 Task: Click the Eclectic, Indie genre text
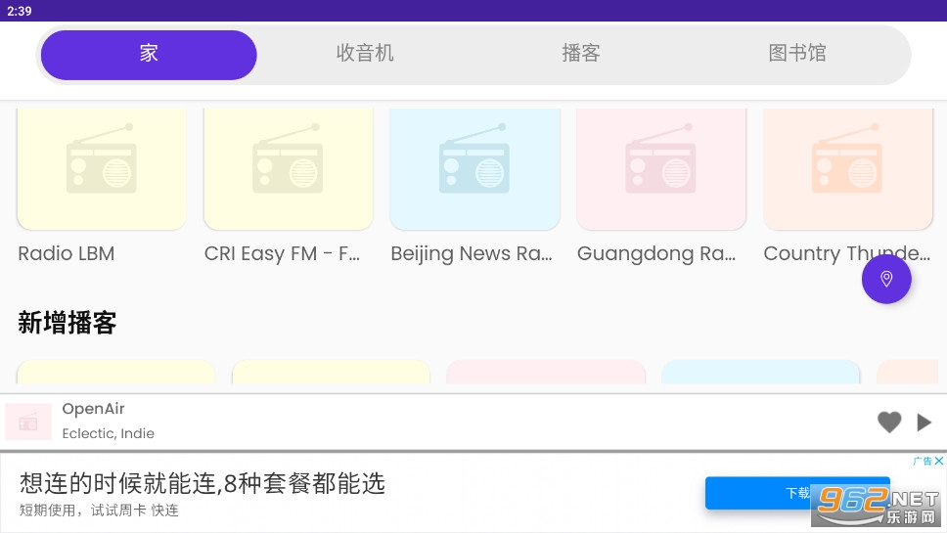pos(109,433)
